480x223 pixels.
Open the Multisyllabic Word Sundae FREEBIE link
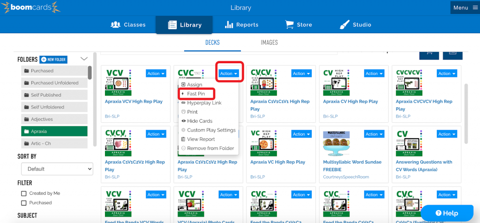[352, 166]
